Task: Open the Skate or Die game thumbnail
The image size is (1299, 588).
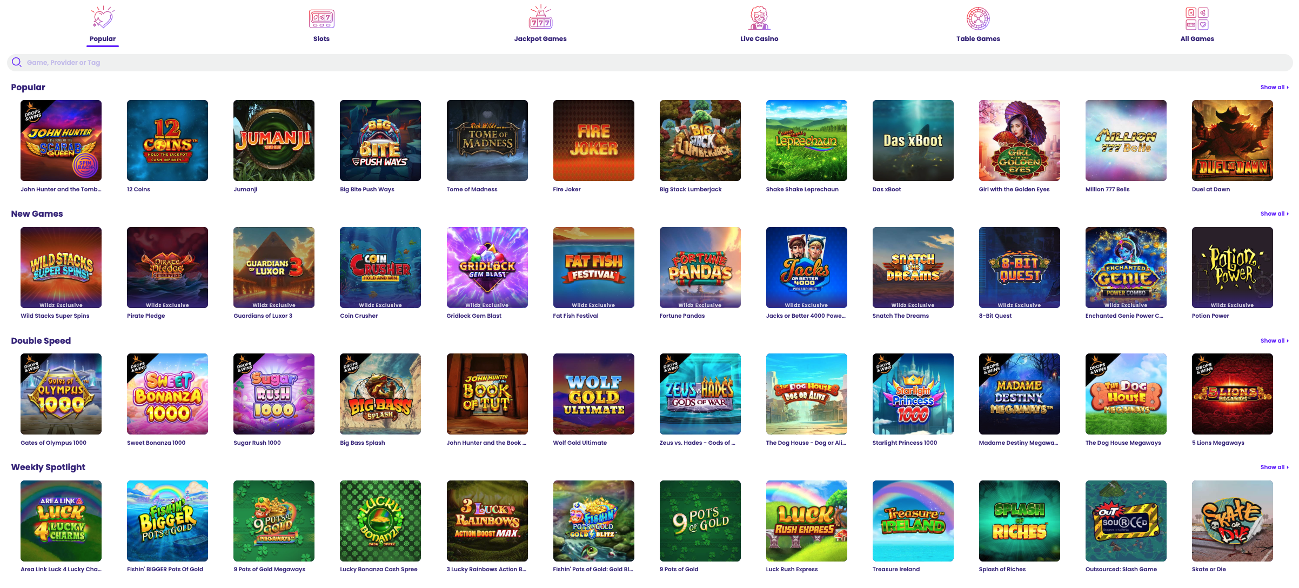Action: [1233, 521]
